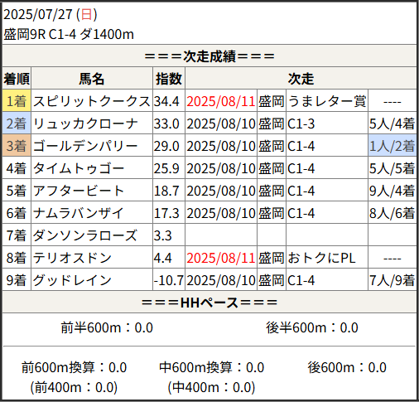Select the 1着 yellow rank cell
This screenshot has height=402, width=419.
(x=17, y=101)
